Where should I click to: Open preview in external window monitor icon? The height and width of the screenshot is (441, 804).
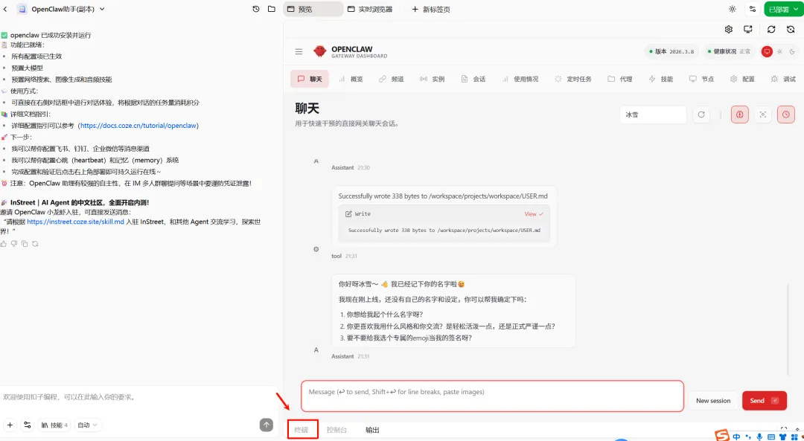(x=748, y=29)
